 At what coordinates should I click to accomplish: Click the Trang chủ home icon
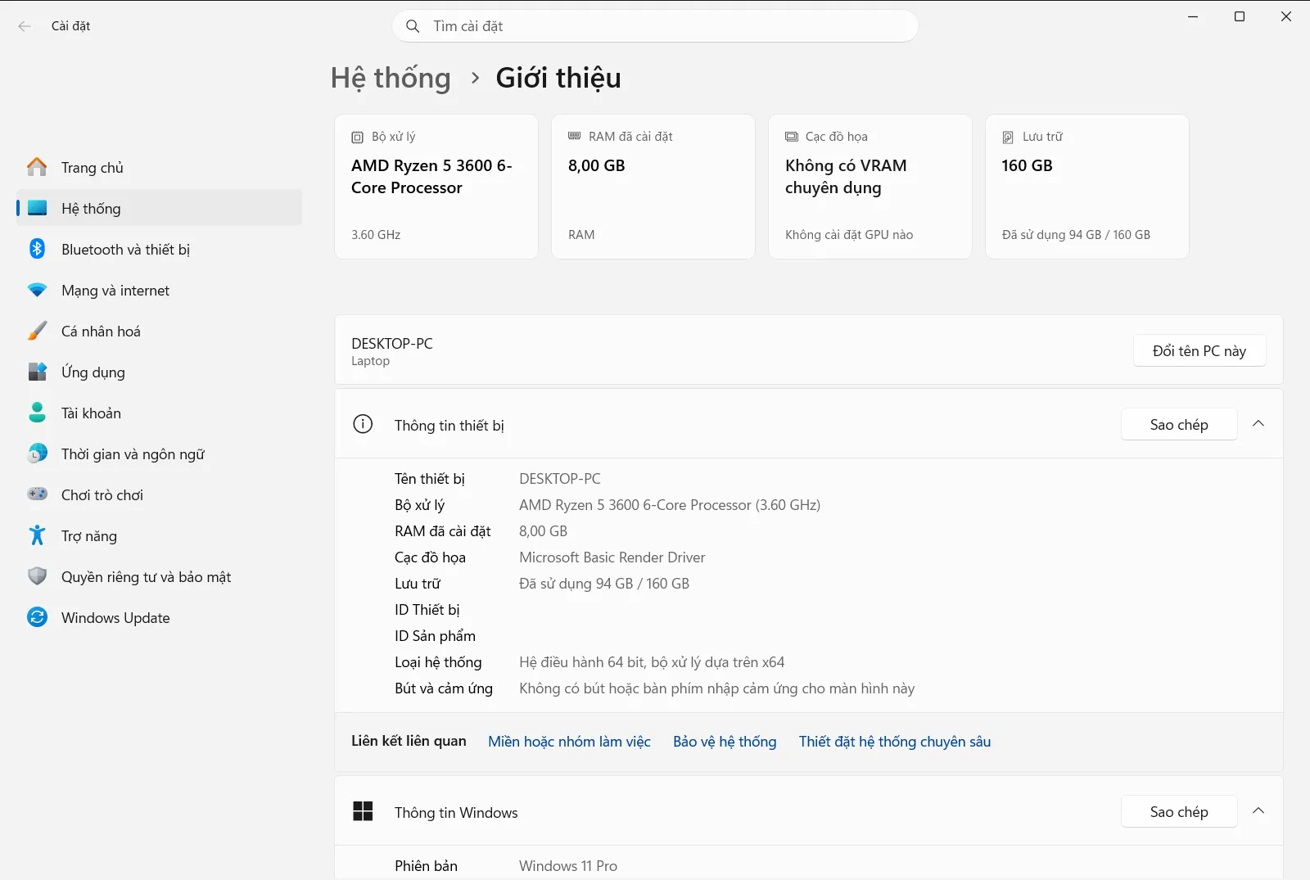tap(37, 167)
